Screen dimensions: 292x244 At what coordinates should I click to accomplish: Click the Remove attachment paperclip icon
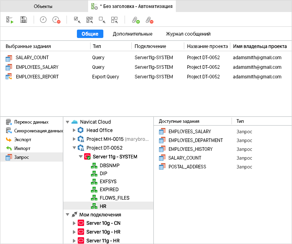click(149, 20)
